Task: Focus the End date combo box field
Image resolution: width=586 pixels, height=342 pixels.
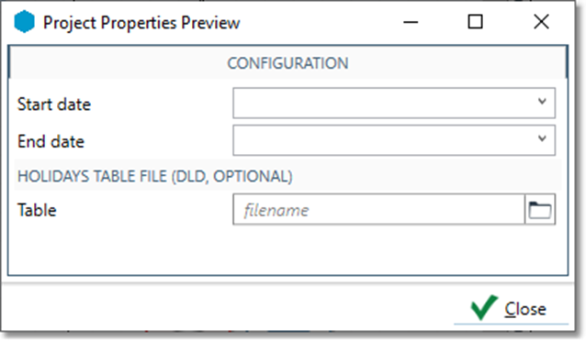Action: tap(394, 140)
